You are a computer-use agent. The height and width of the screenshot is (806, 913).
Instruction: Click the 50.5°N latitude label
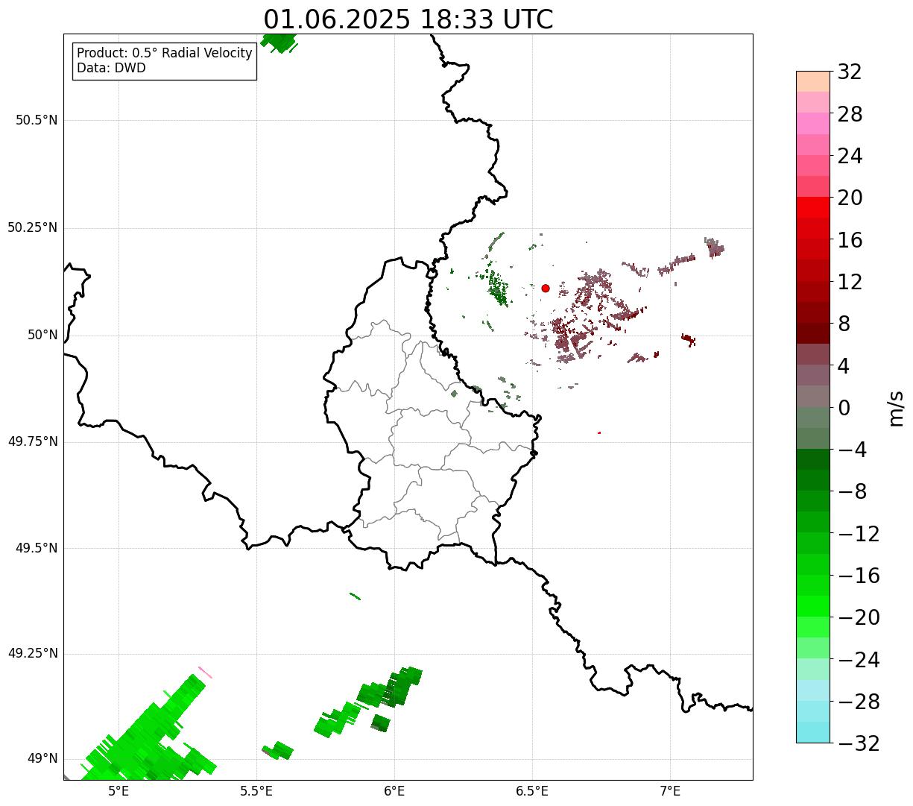coord(37,120)
